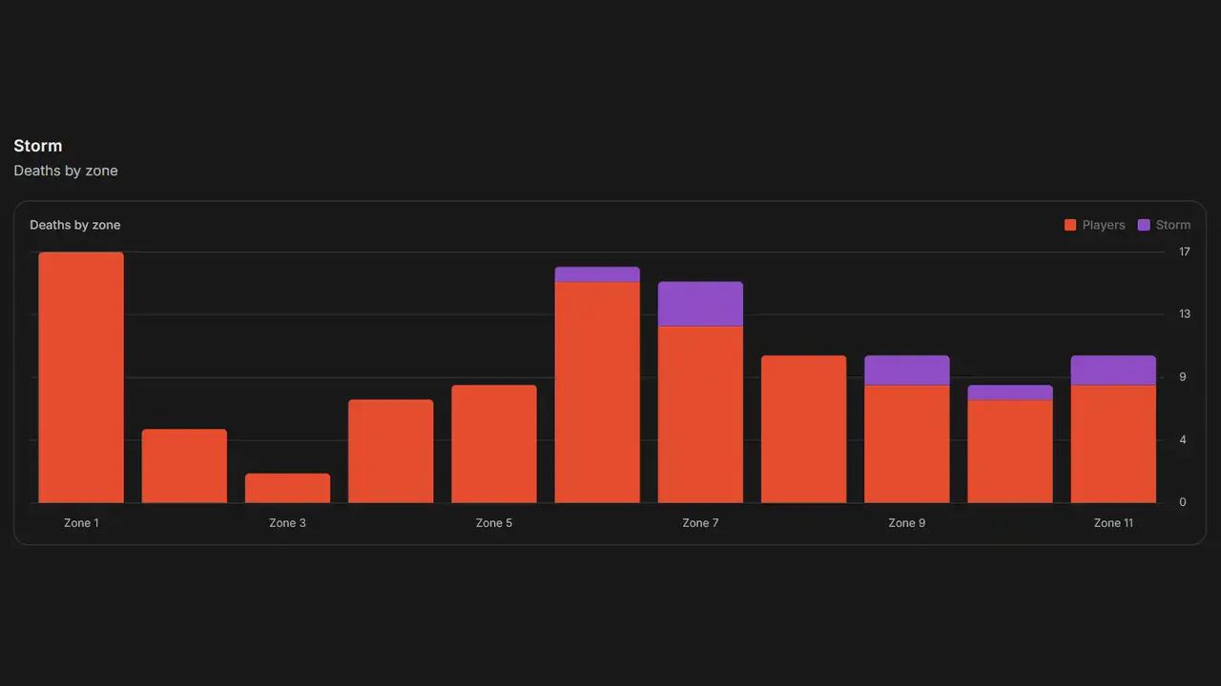Click the 'Zone 9' axis label
1221x686 pixels.
(907, 523)
